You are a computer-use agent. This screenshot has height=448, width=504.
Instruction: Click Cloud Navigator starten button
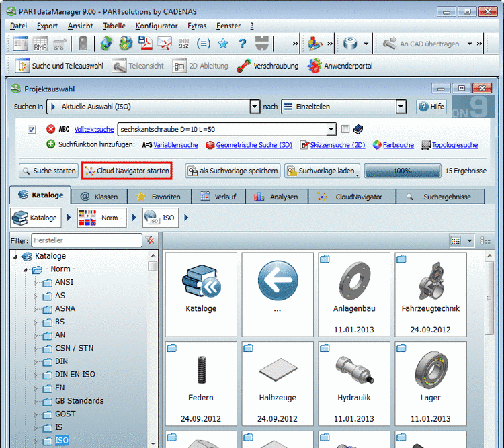point(127,171)
